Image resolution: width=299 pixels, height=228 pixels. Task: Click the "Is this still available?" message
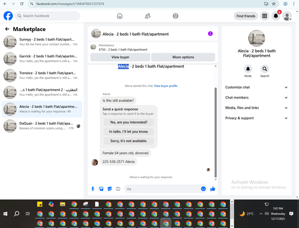(x=118, y=100)
